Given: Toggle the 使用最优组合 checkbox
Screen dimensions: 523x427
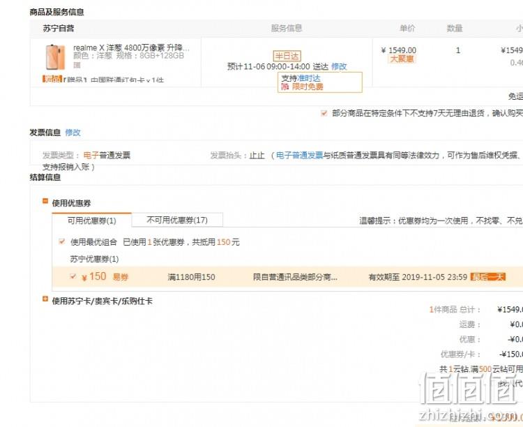Looking at the screenshot, I should coord(61,241).
